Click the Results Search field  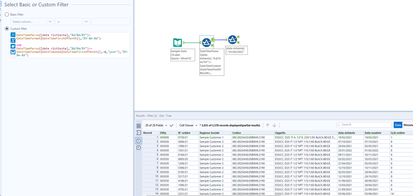tap(364, 125)
